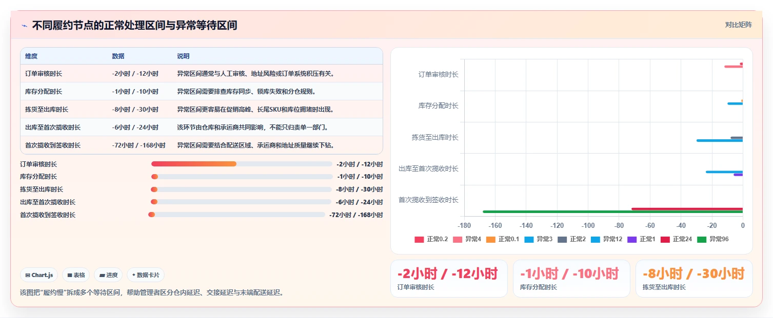Toggle the 正常1 legend item

(x=641, y=239)
